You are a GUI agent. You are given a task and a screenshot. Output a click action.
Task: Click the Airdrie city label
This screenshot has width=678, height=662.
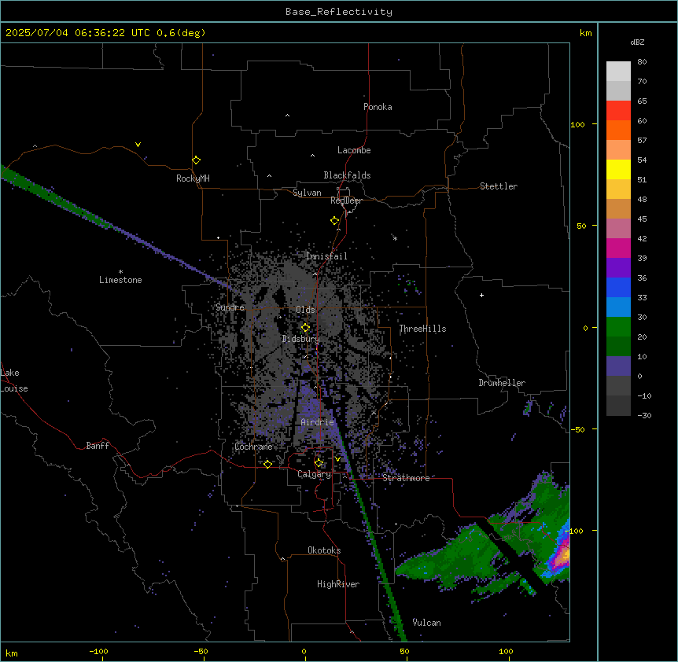318,422
